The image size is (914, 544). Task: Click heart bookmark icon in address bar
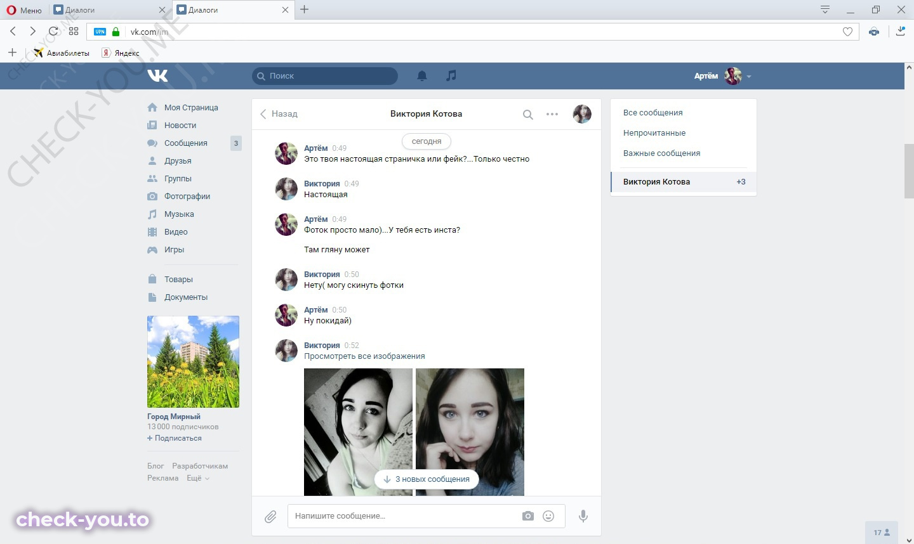(847, 32)
